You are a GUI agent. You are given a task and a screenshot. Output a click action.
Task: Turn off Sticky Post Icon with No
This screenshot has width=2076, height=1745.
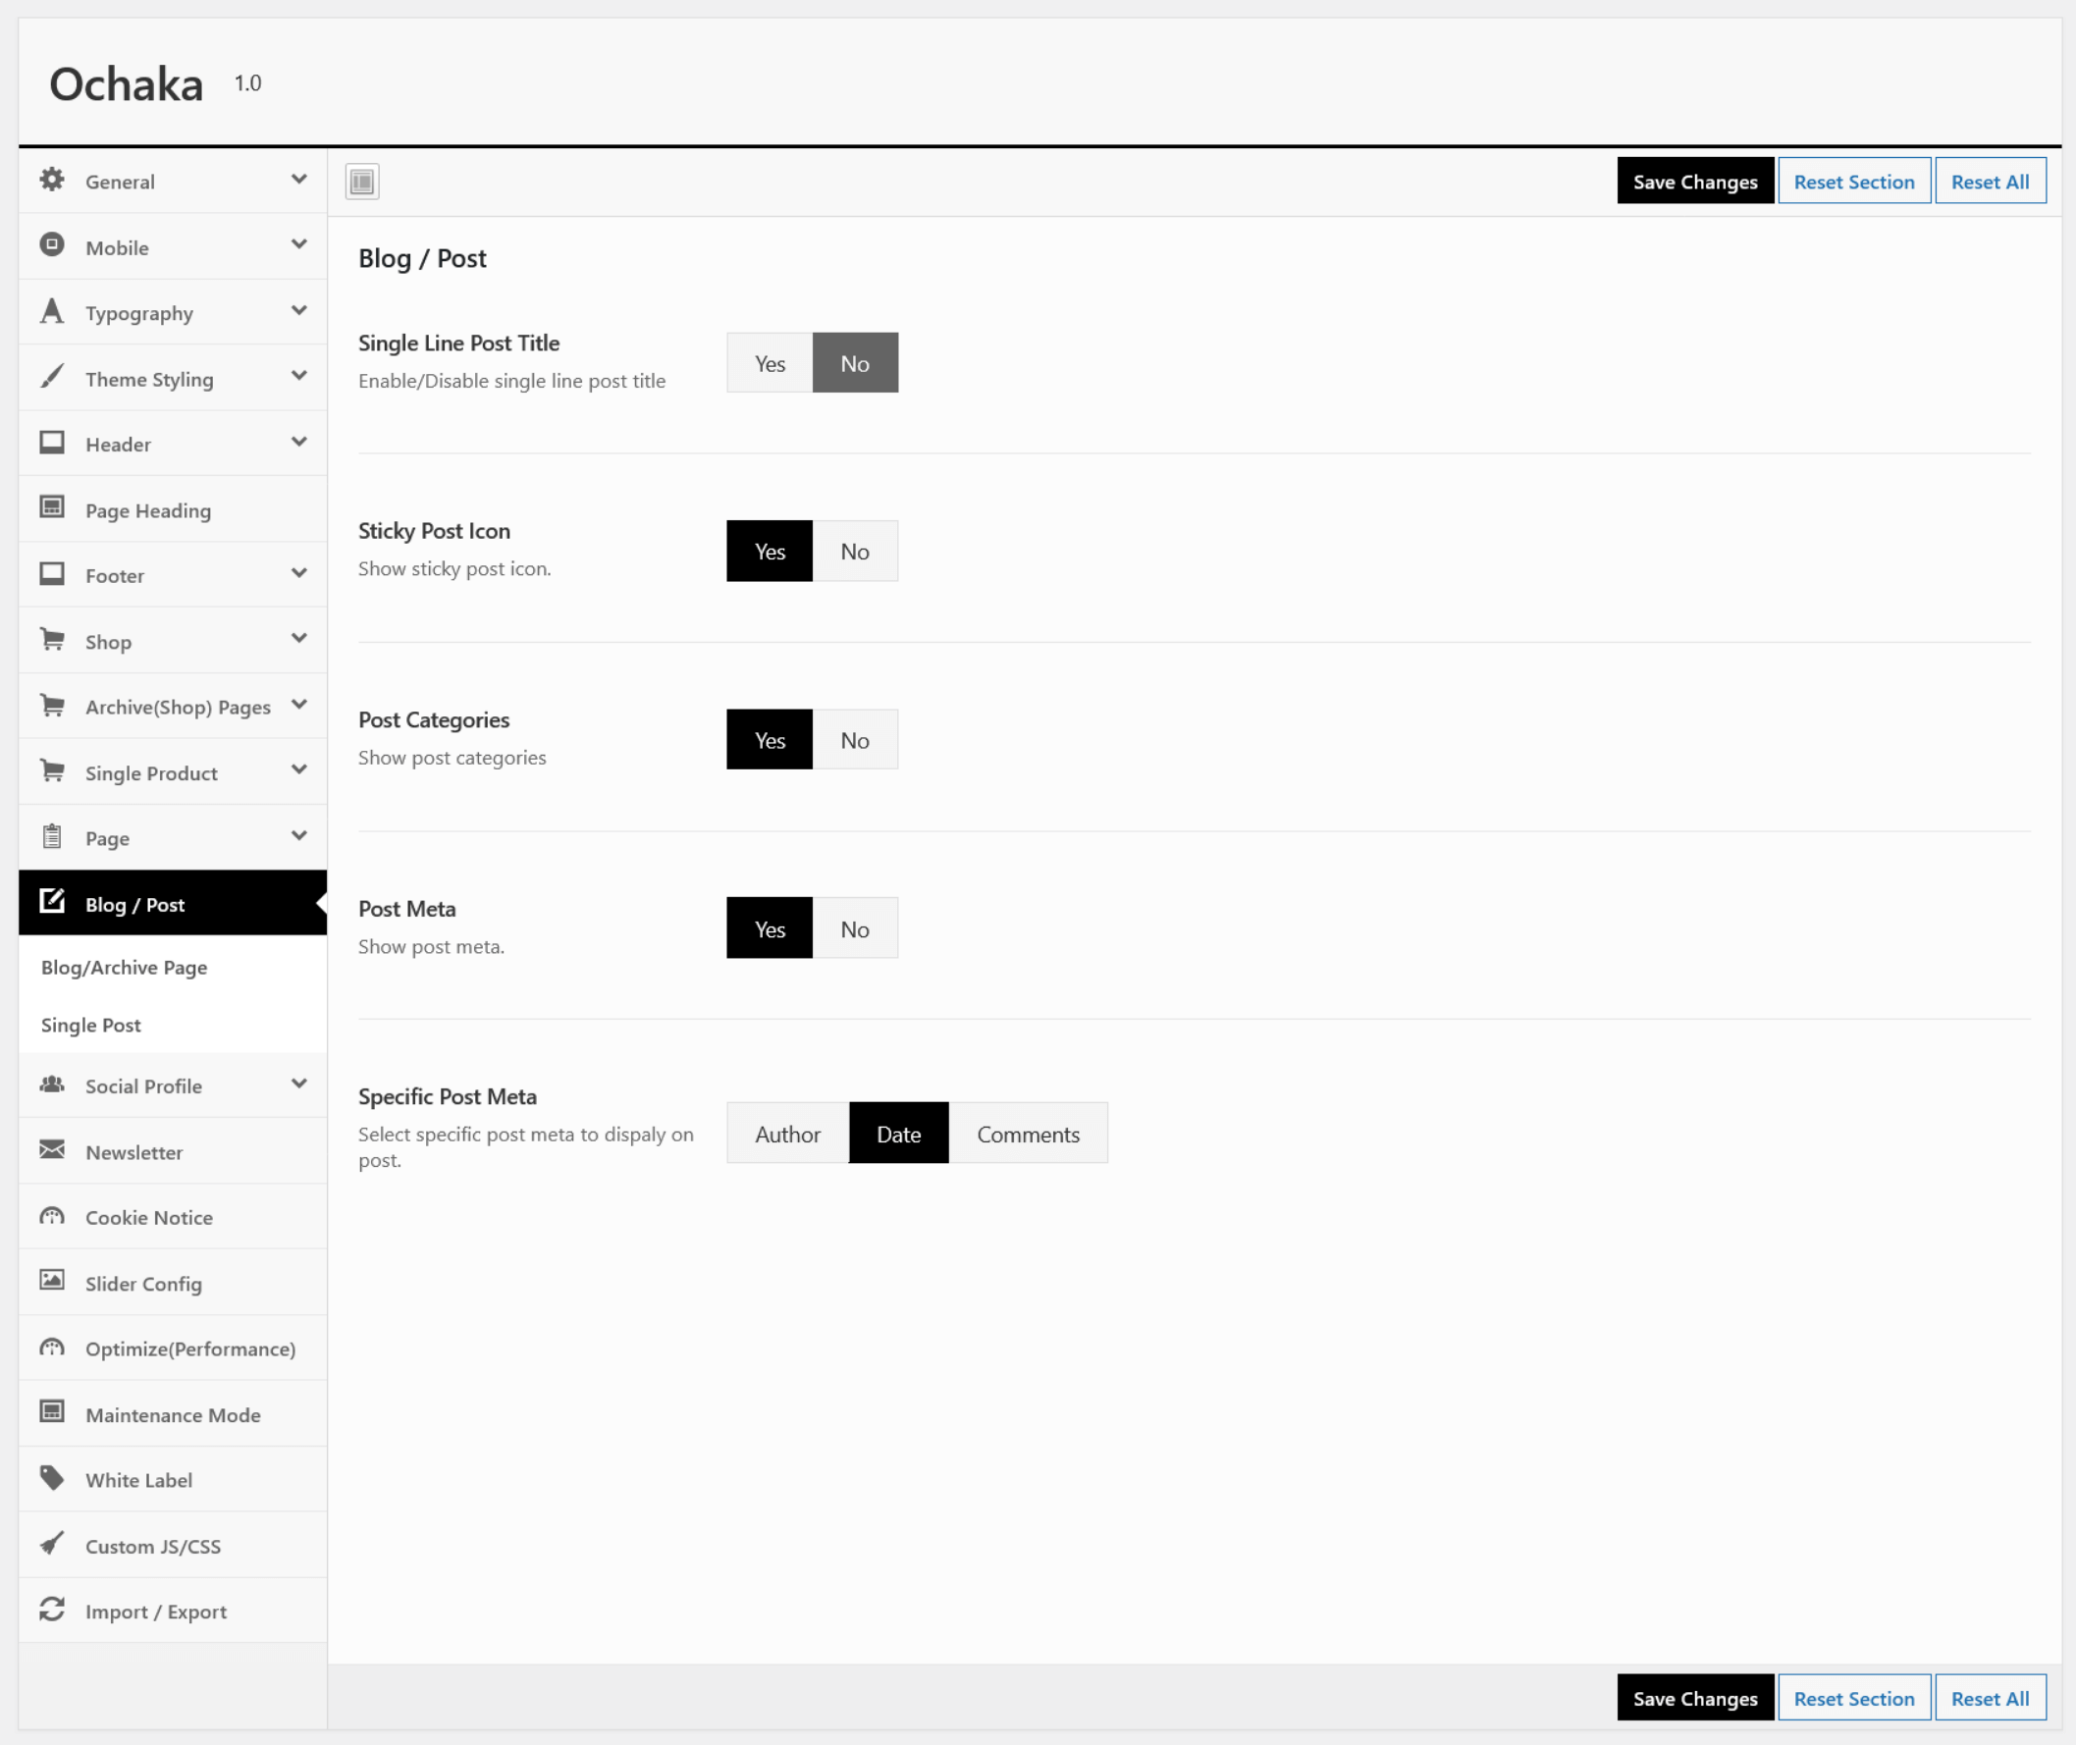tap(855, 551)
